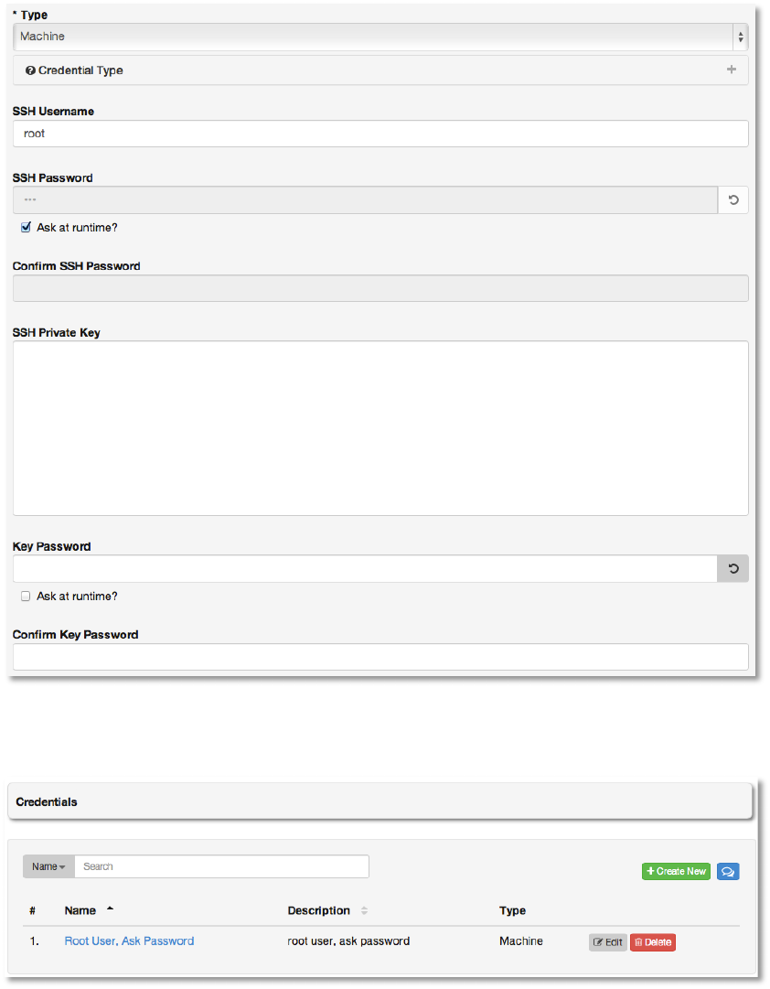Image resolution: width=770 pixels, height=989 pixels.
Task: Focus the Key Password input field
Action: (365, 569)
